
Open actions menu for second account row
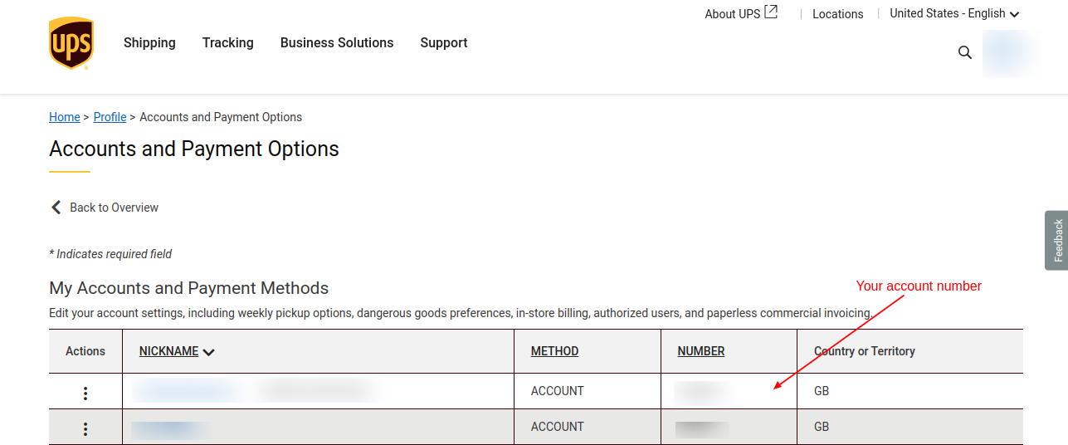(x=85, y=429)
